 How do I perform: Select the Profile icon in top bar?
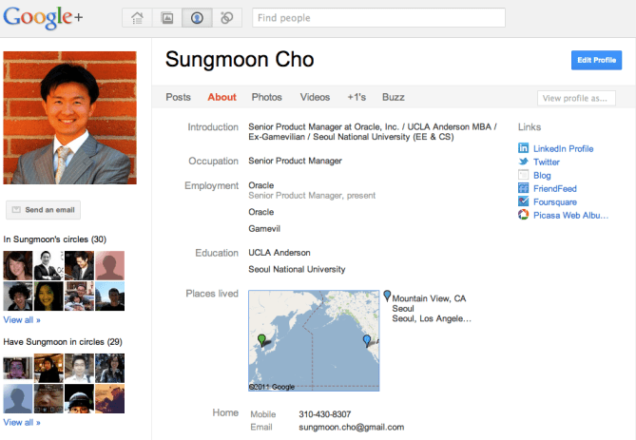pos(196,18)
